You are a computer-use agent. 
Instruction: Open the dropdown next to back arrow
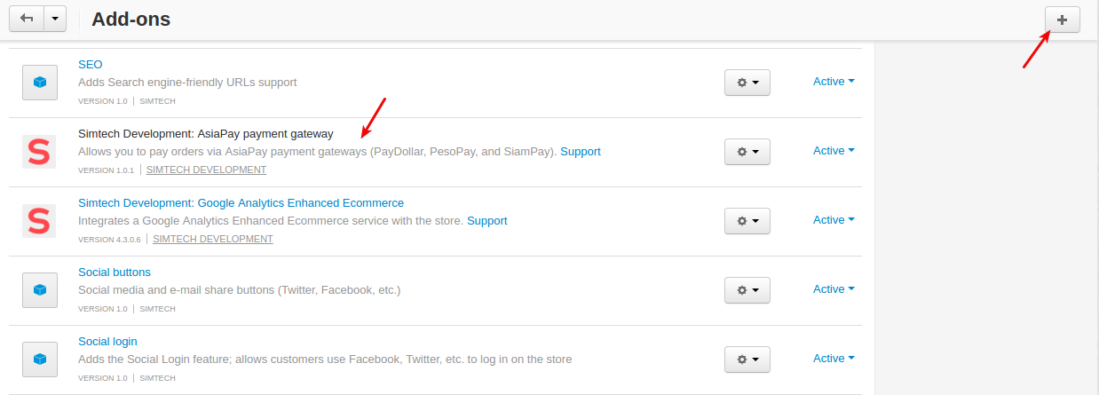tap(55, 19)
